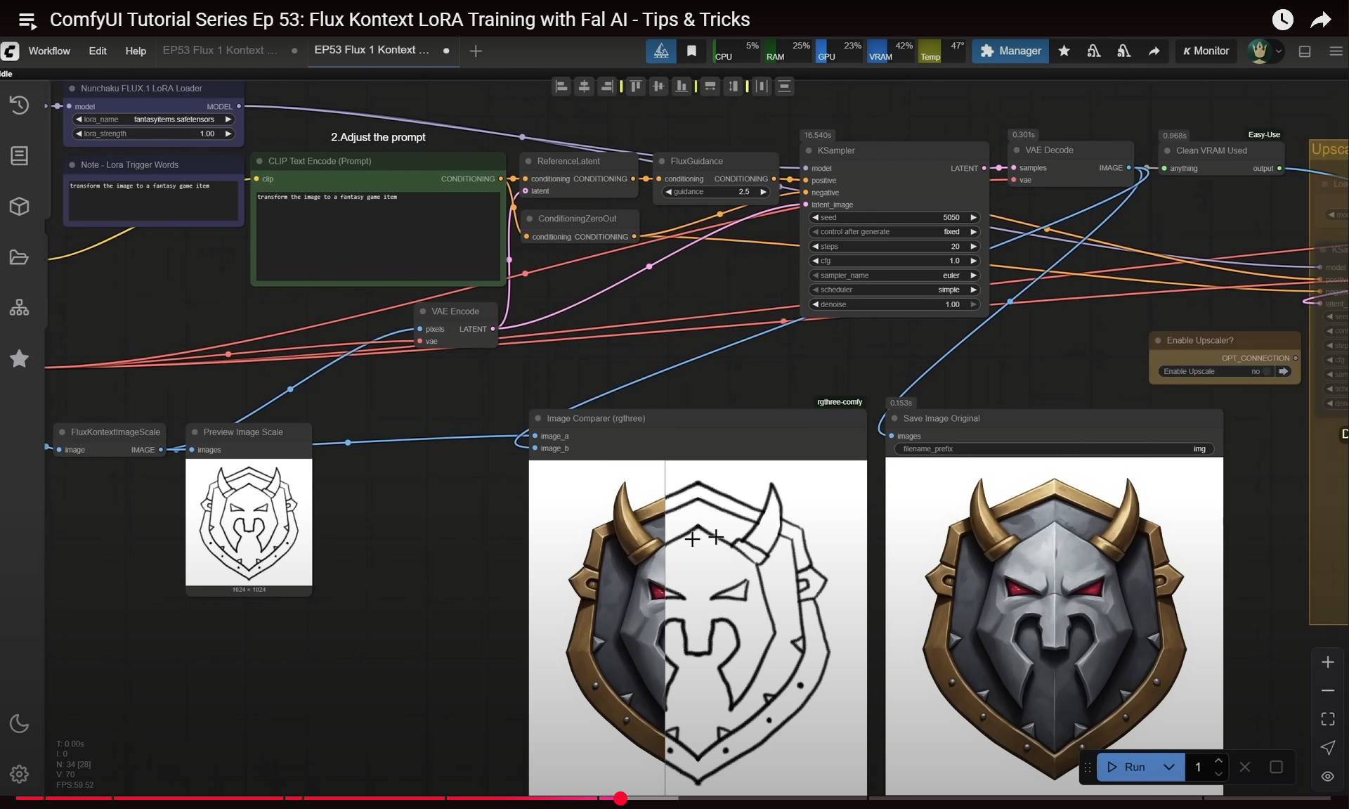Screen dimensions: 1349x809
Task: Click the video progress bar scrubber
Action: point(620,798)
